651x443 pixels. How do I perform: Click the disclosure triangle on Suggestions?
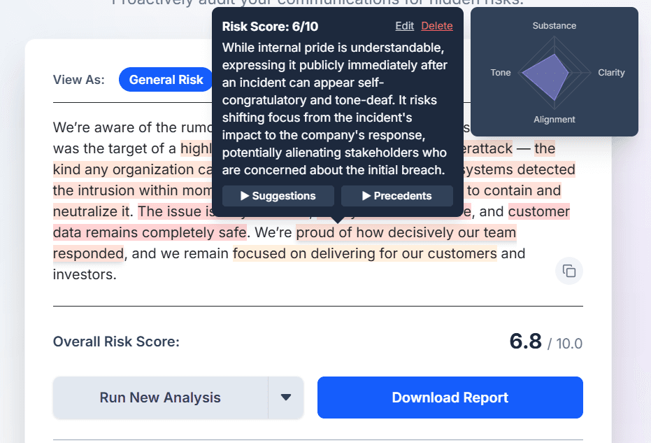245,196
